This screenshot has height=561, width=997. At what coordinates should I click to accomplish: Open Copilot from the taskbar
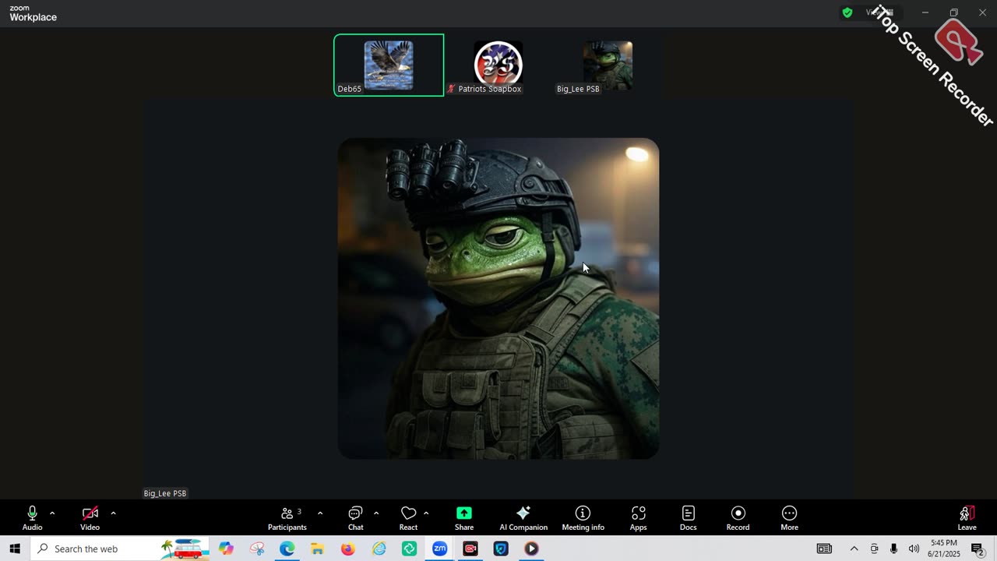(x=226, y=549)
